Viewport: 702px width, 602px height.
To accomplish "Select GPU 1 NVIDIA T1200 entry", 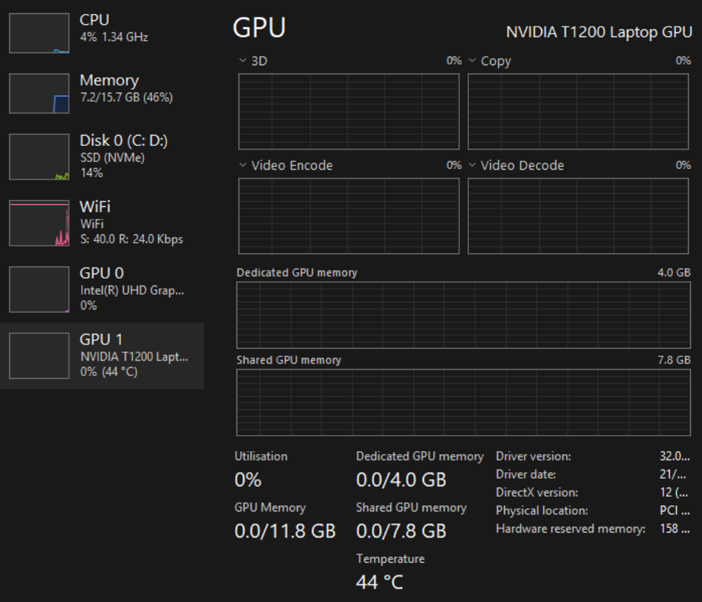I will tap(102, 356).
